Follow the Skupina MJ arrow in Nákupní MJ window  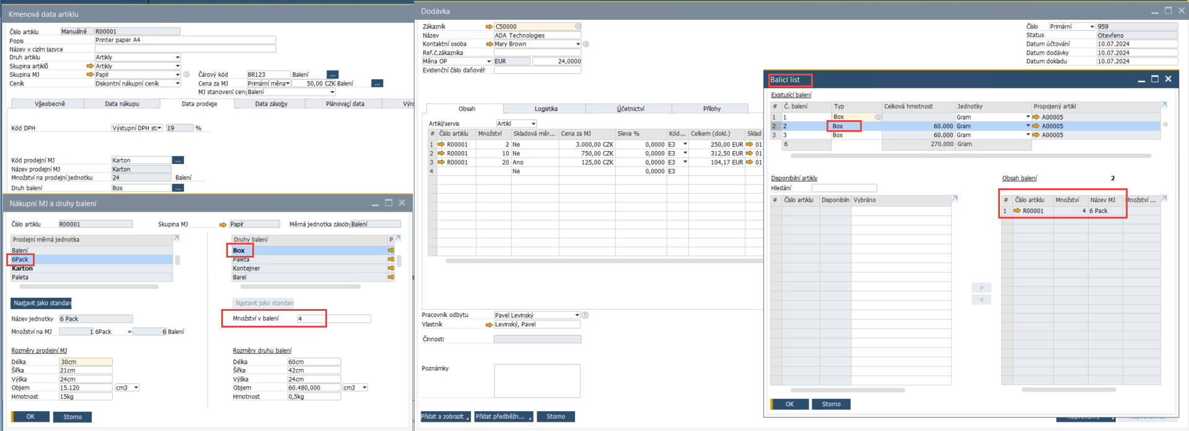pos(223,225)
